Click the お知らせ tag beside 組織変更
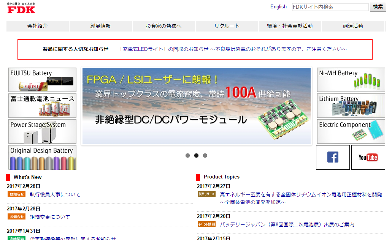The height and width of the screenshot is (240, 392). tap(17, 217)
